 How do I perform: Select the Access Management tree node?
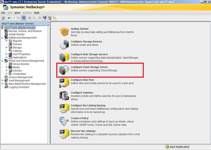coord(21,77)
